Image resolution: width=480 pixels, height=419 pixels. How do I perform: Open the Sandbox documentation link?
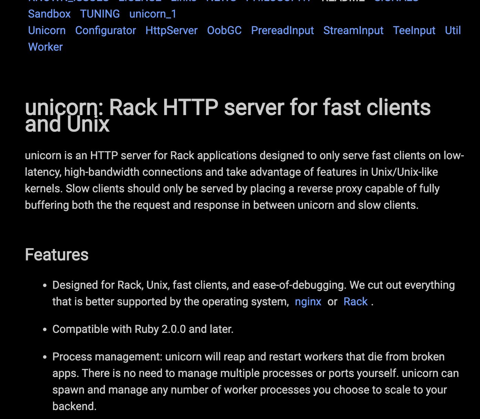click(x=49, y=14)
